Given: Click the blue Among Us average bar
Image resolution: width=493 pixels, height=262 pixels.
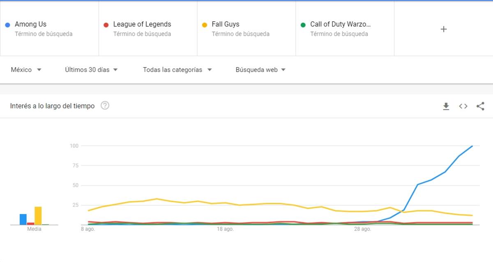Looking at the screenshot, I should [23, 219].
